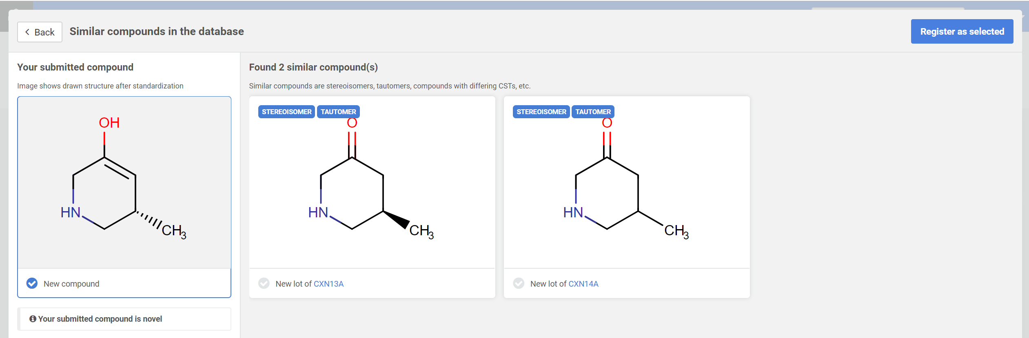Click the 'Your submitted compound is novel' message
Image resolution: width=1029 pixels, height=338 pixels.
100,319
